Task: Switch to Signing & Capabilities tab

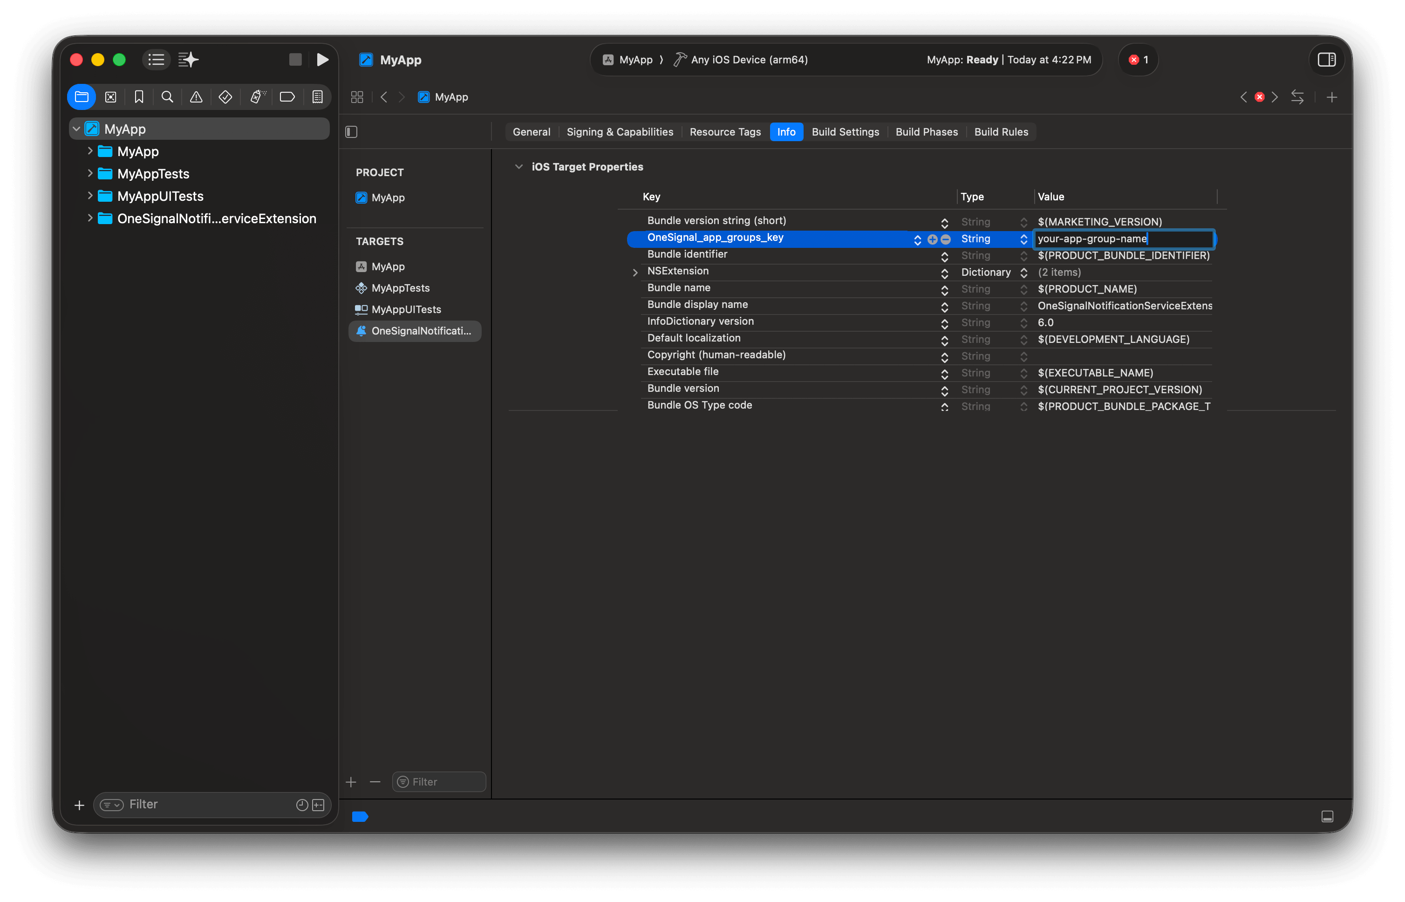Action: (x=620, y=132)
